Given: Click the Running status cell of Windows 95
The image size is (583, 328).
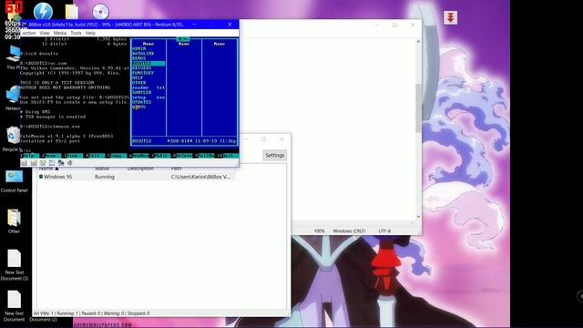Looking at the screenshot, I should [x=105, y=177].
